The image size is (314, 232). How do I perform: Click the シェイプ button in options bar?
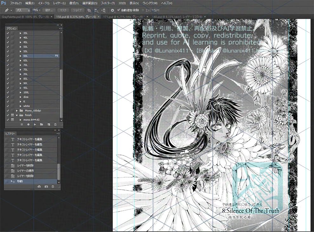[x=77, y=10]
